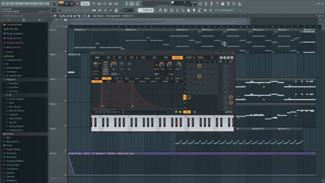
Task: Open the FILE menu
Action: (x=3, y=4)
